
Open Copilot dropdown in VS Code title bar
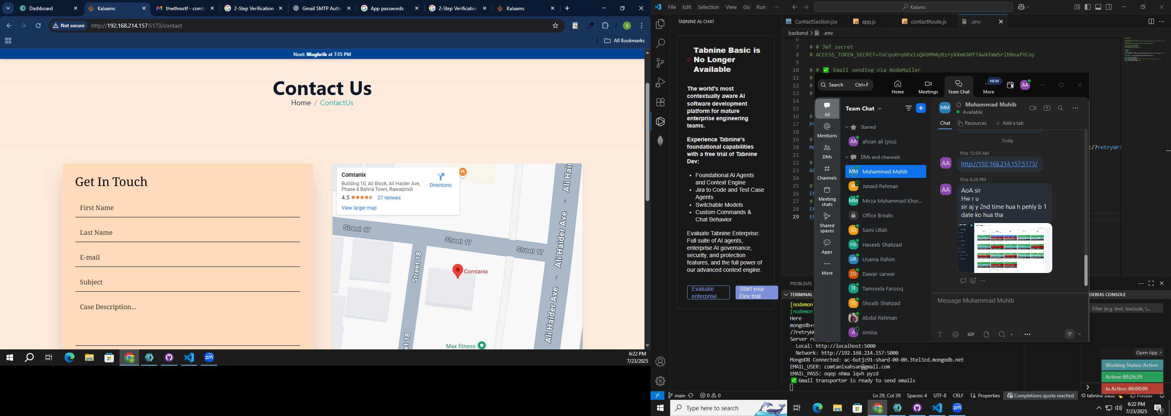[1028, 7]
